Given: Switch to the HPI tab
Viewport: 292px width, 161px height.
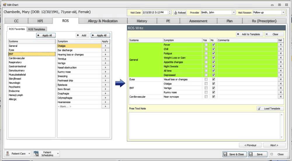Looking at the screenshot, I should [x=40, y=21].
